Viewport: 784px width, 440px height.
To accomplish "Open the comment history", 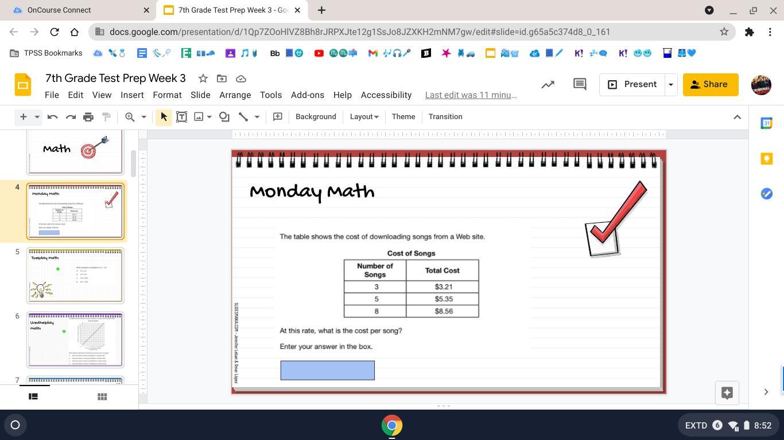I will pos(580,85).
